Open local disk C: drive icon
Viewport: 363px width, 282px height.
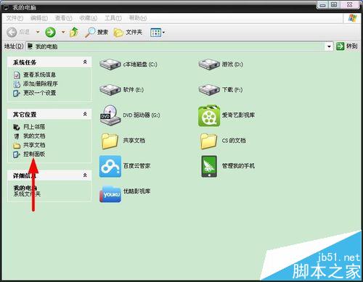click(110, 65)
